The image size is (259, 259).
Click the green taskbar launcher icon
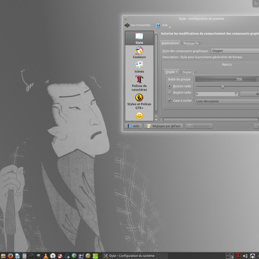pos(95,256)
